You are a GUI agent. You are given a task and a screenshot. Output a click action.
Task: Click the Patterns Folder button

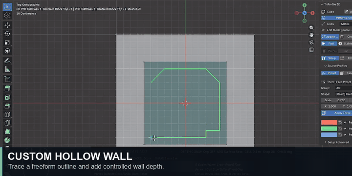click(336, 18)
